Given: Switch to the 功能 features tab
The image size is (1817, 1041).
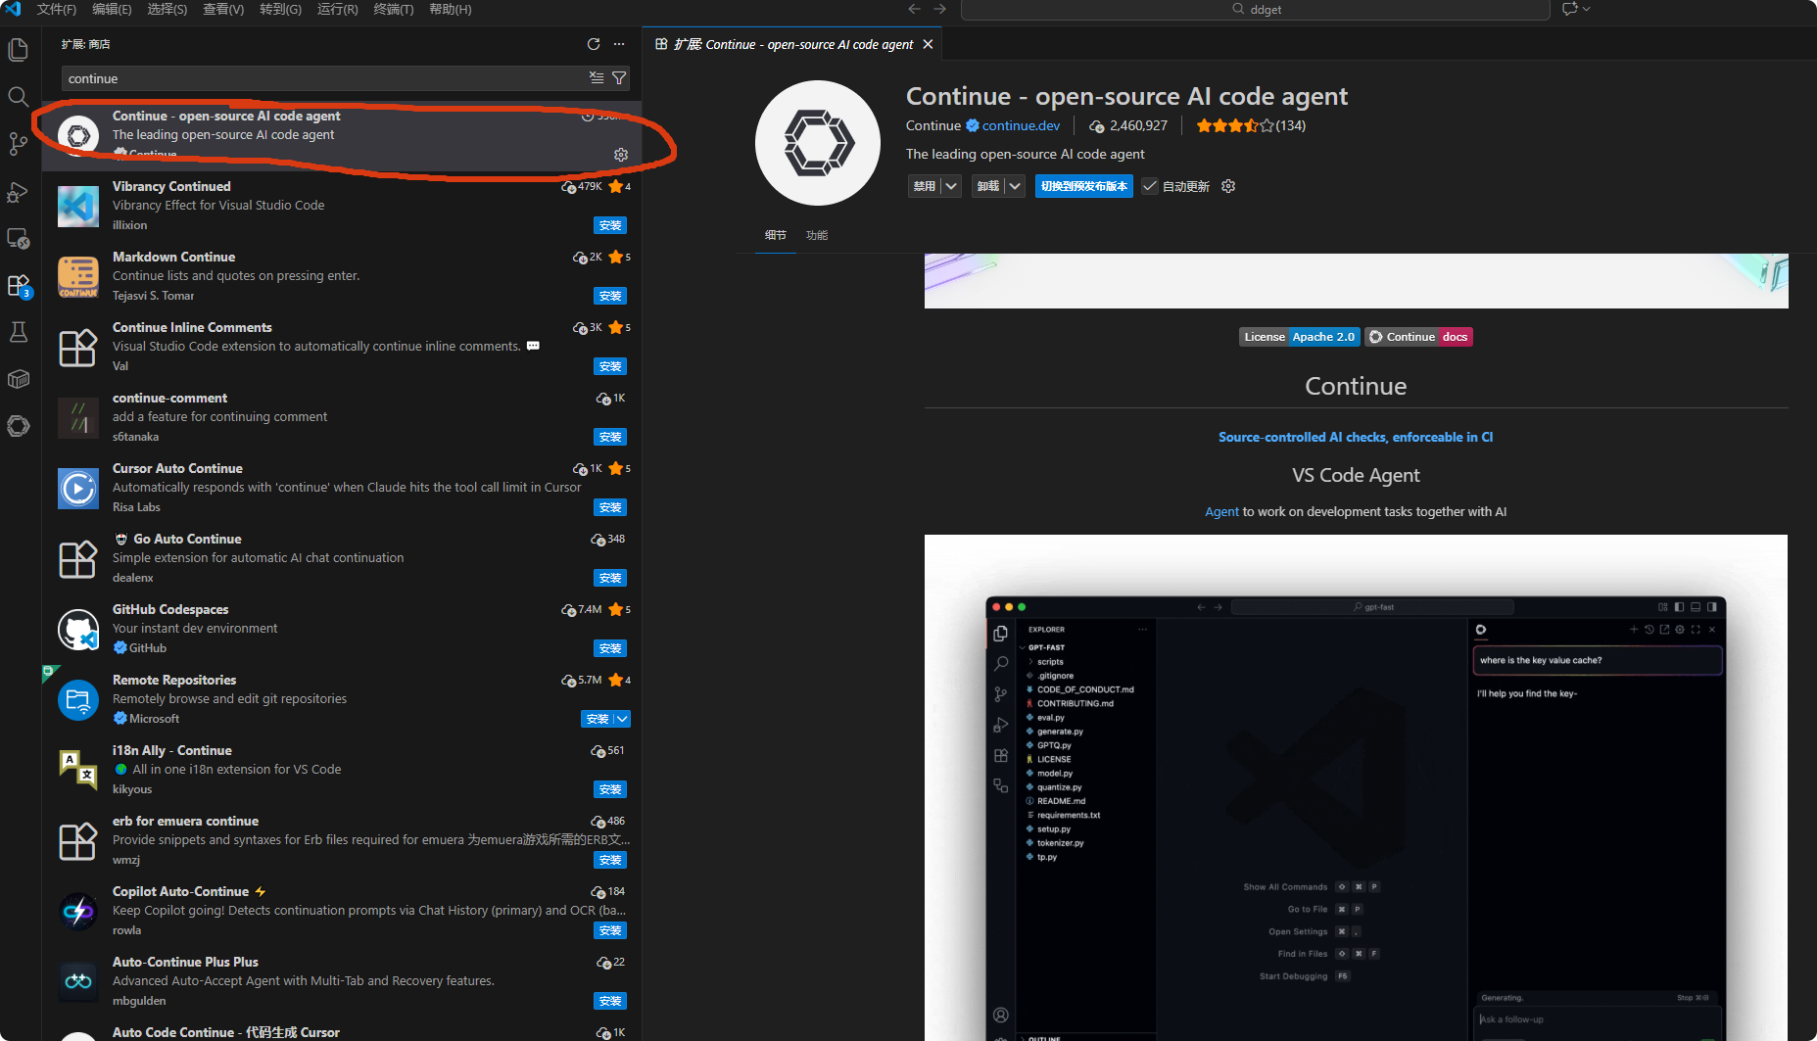Looking at the screenshot, I should coord(817,235).
